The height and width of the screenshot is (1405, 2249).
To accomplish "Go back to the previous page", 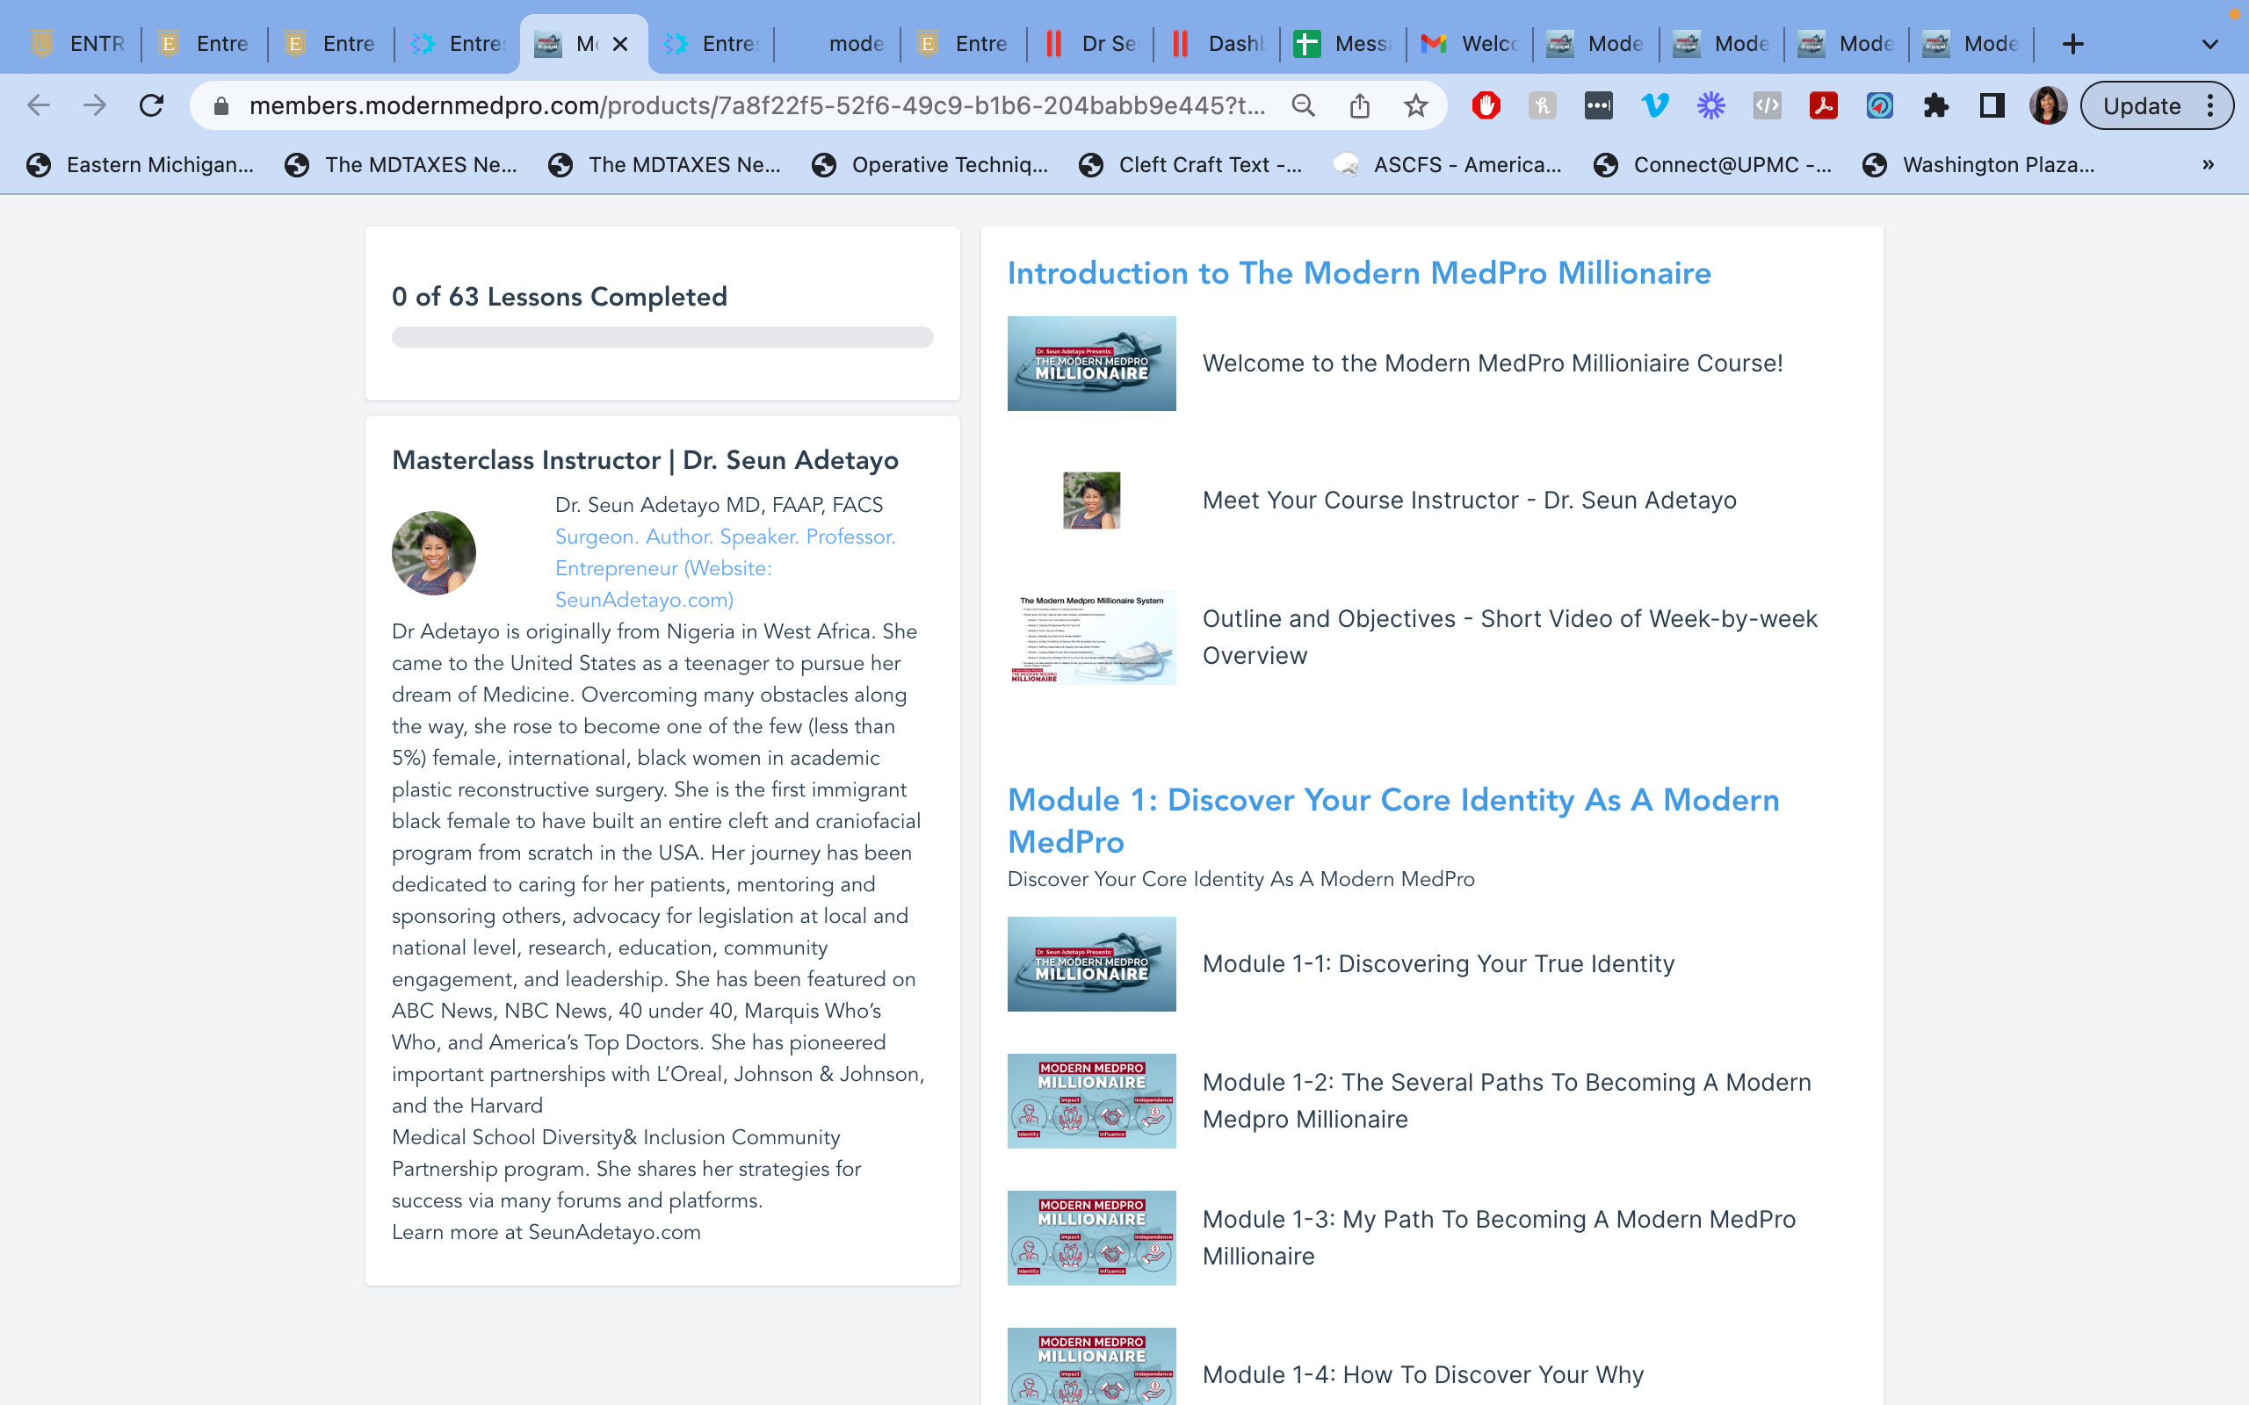I will click(38, 106).
